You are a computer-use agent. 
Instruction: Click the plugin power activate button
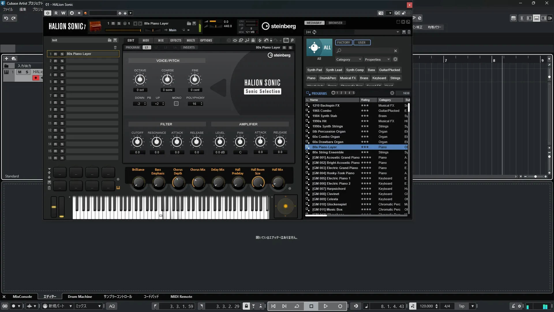48,13
